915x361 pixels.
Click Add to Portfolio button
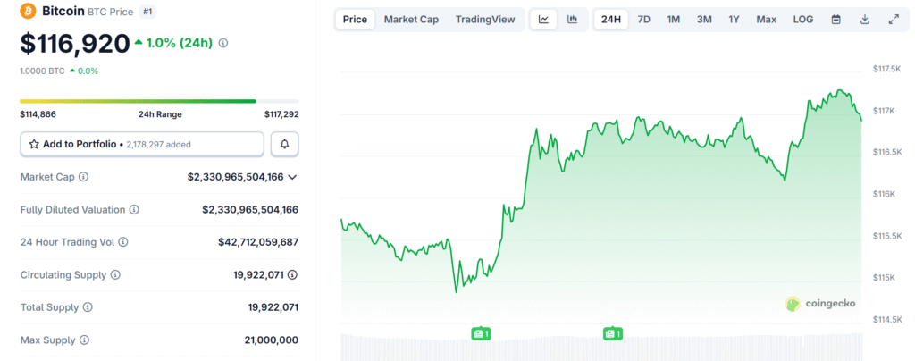142,144
